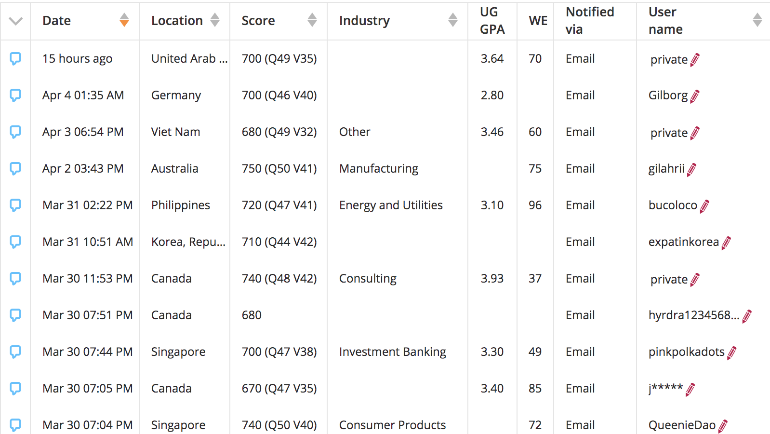Click pencil icon beside private in United Arab row
The width and height of the screenshot is (770, 434).
click(695, 60)
